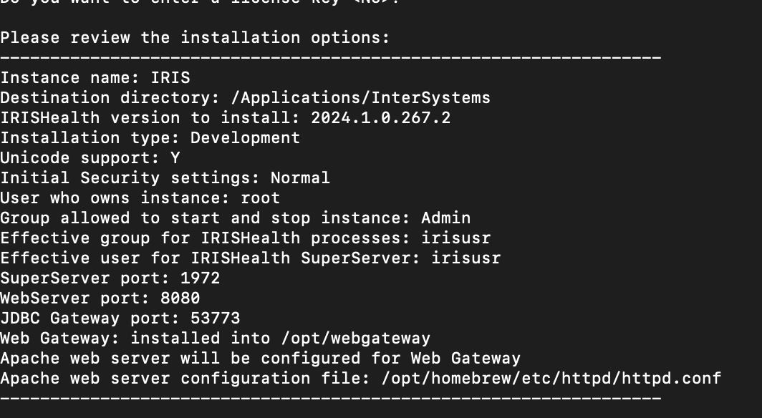Screen dimensions: 762x418
Task: Click the Effective group for IRISHealth processes line
Action: [245, 238]
